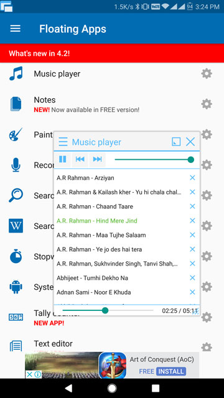
Task: Open settings gear for Music player
Action: click(207, 74)
